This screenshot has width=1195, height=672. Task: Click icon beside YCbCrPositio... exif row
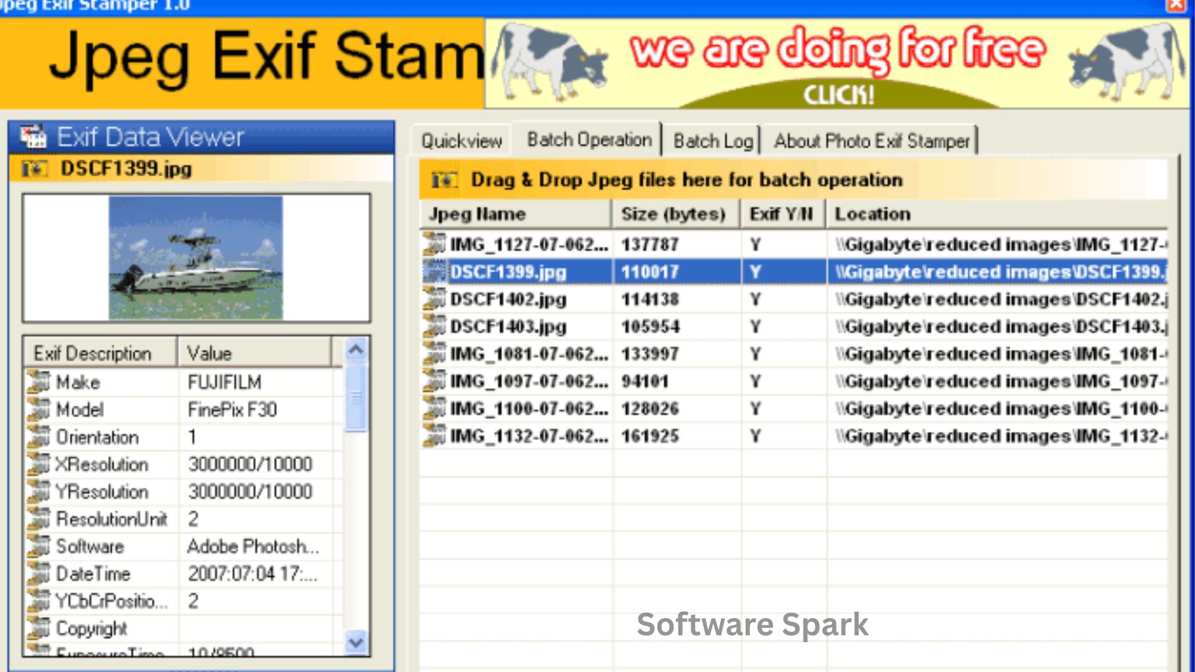(x=39, y=601)
